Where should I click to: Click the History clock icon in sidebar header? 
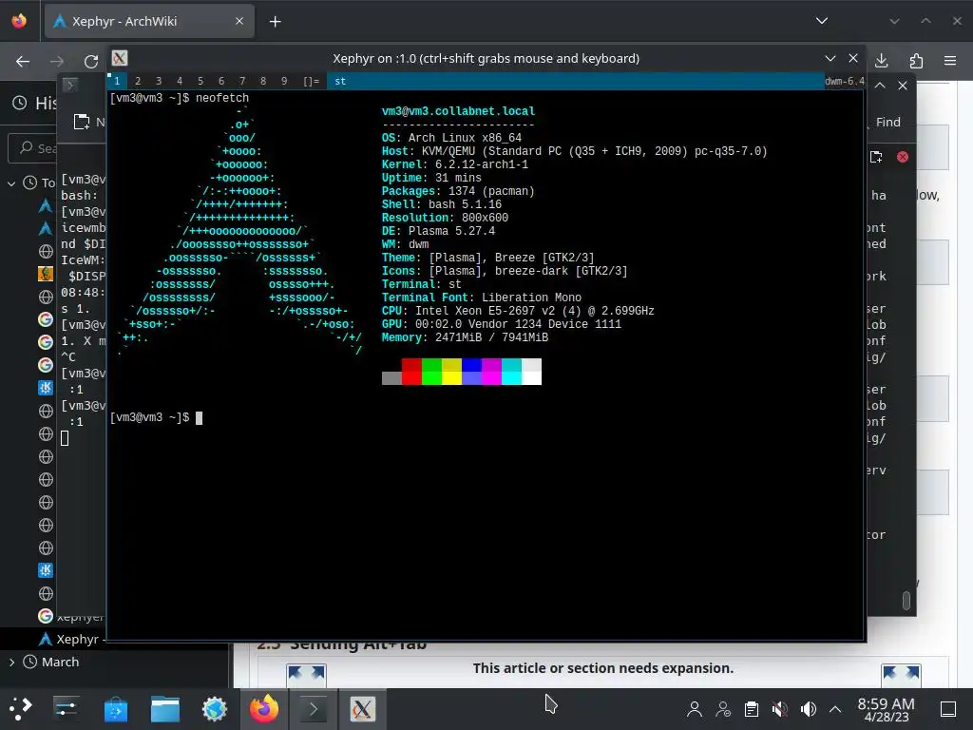click(20, 103)
